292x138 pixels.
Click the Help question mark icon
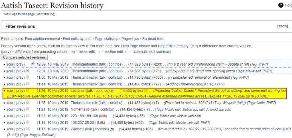tap(281, 5)
